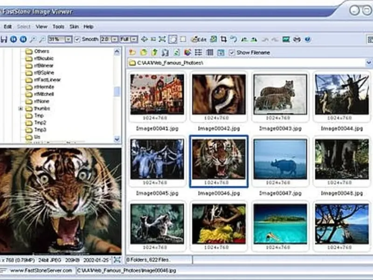The width and height of the screenshot is (373, 280).
Task: Click the highlighted selection mode icon
Action: (x=173, y=39)
